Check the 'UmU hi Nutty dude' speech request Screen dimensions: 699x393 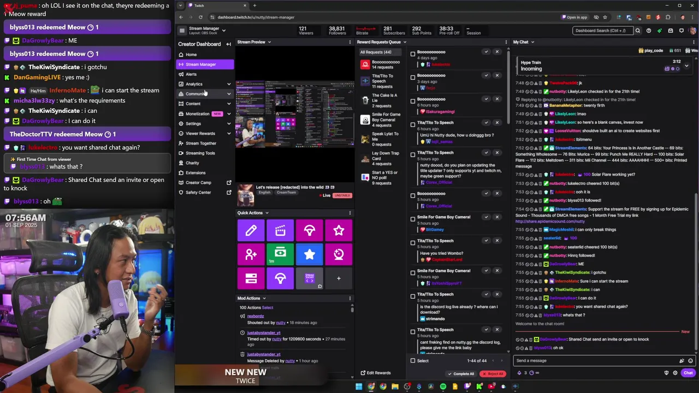coord(413,124)
